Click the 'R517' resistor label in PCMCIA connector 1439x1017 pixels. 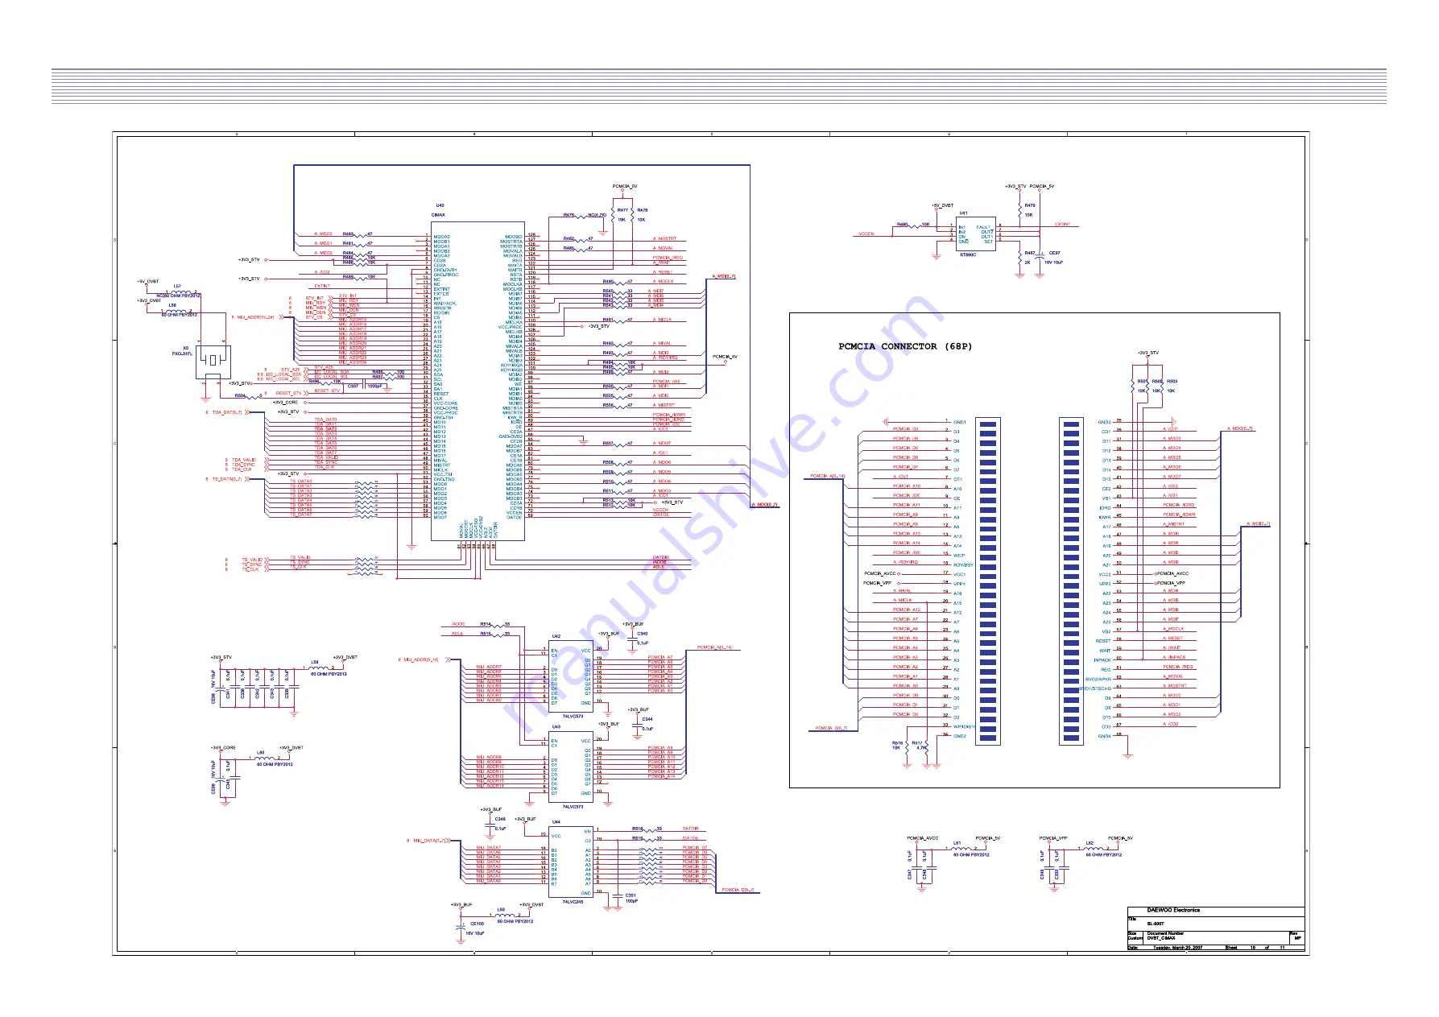click(x=917, y=743)
